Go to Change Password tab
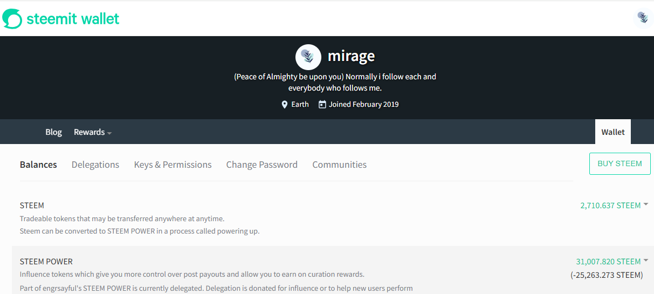This screenshot has width=654, height=294. [x=262, y=165]
